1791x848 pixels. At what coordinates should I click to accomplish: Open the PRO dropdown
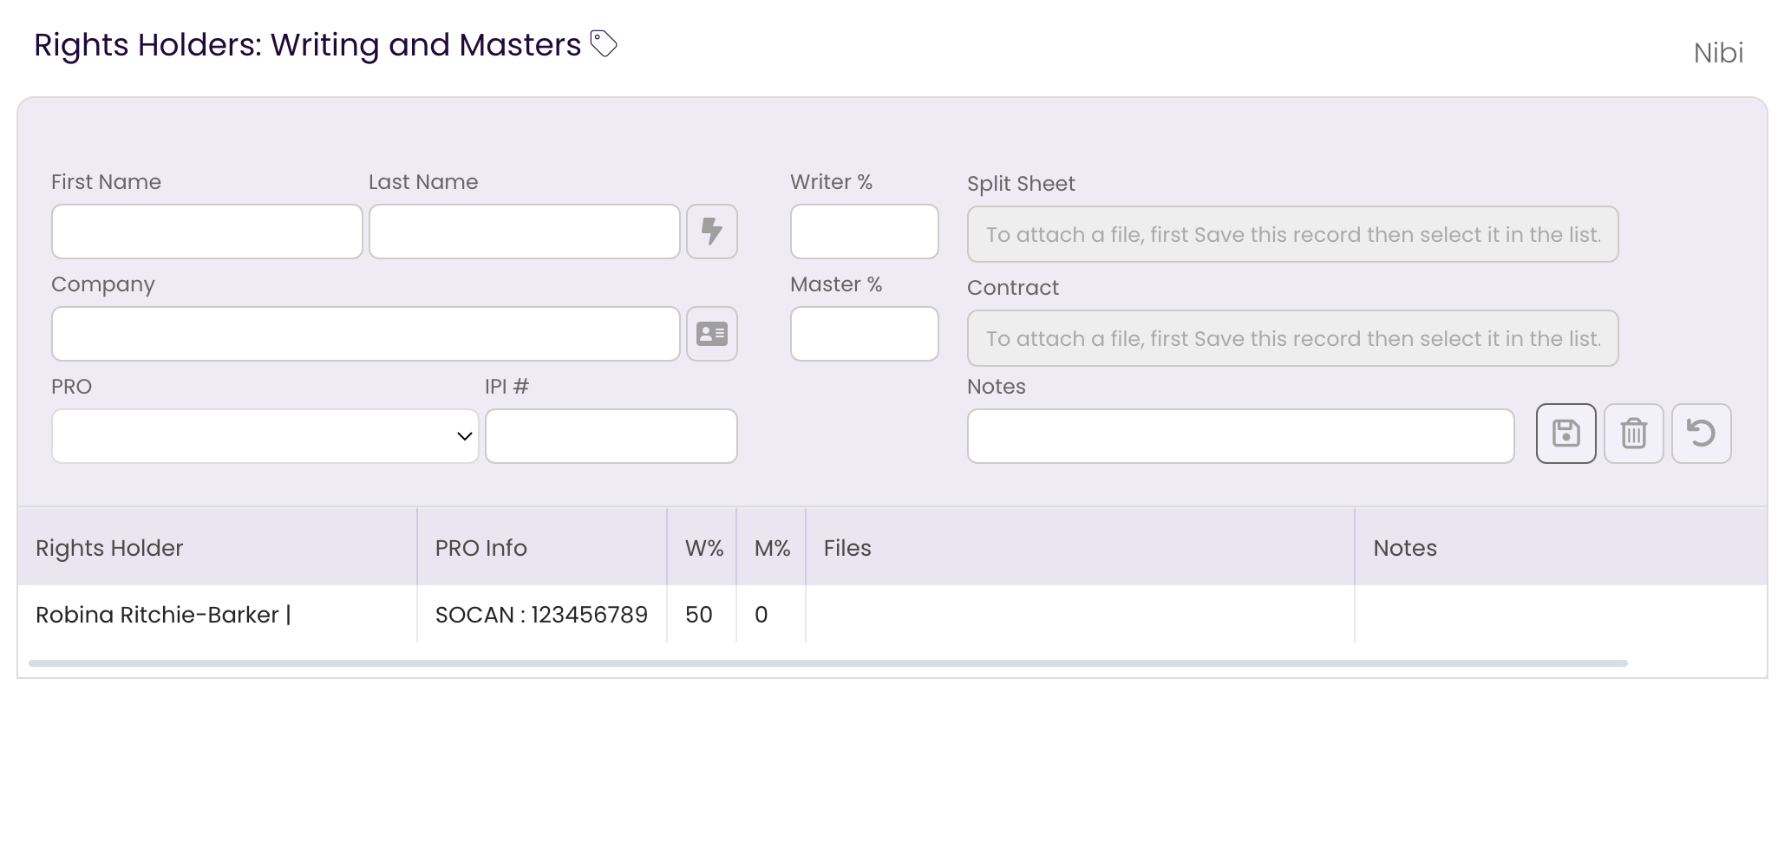point(265,436)
